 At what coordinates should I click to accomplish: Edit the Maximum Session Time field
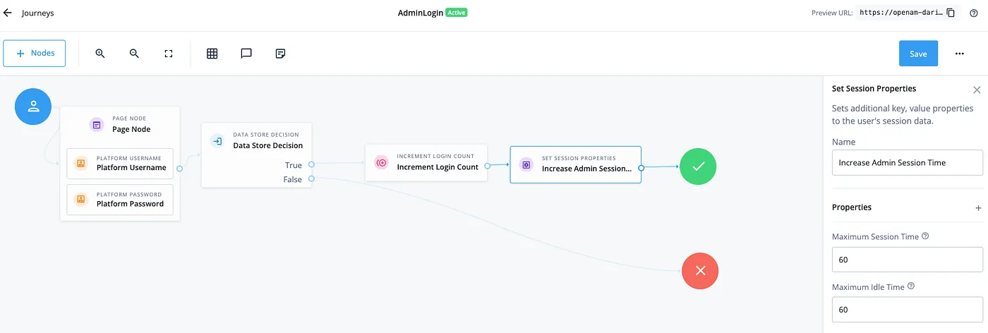[x=907, y=260]
